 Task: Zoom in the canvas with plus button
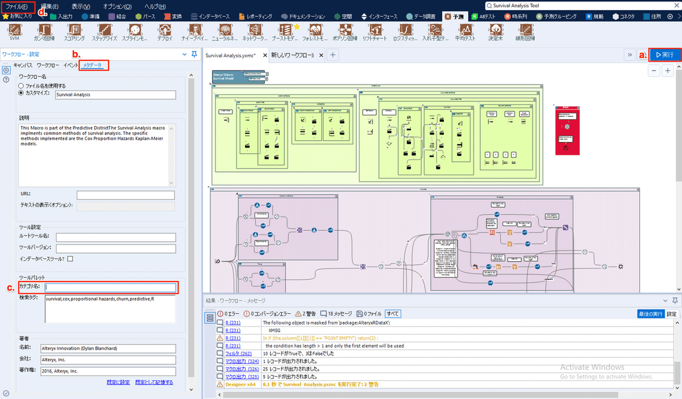[x=668, y=71]
